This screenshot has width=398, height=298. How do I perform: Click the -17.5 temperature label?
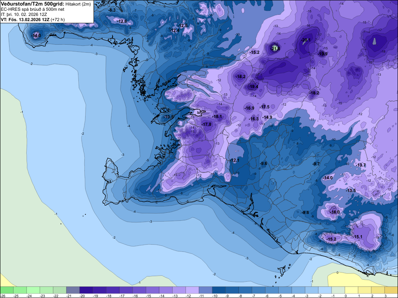click(265, 107)
